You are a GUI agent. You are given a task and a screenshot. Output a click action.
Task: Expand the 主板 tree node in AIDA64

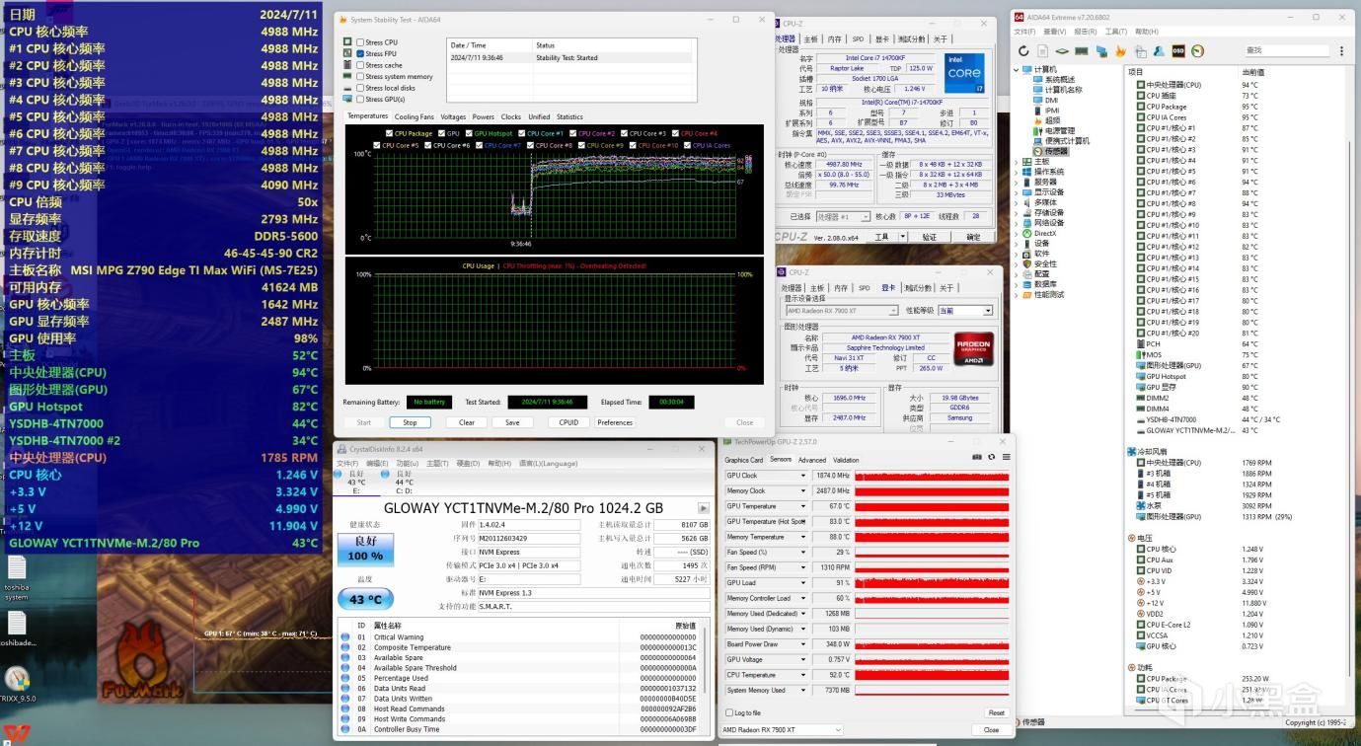click(1019, 161)
